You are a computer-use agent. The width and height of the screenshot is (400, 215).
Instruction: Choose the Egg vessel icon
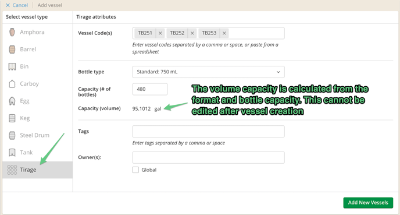12,101
